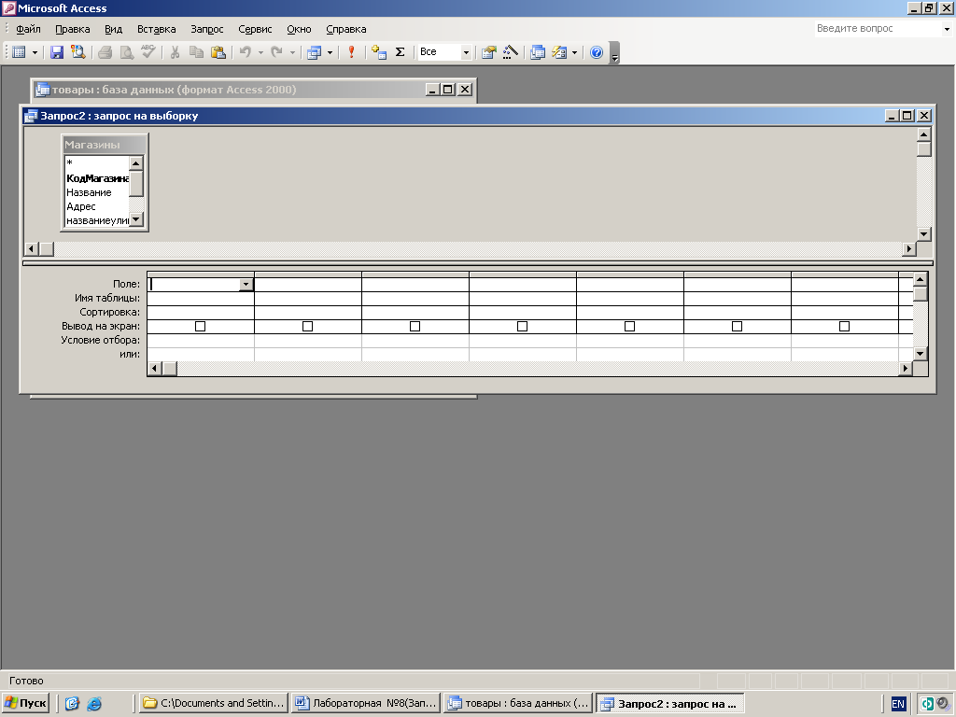This screenshot has height=717, width=956.
Task: Tick Вывод на экран checkbox in second column
Action: (307, 327)
